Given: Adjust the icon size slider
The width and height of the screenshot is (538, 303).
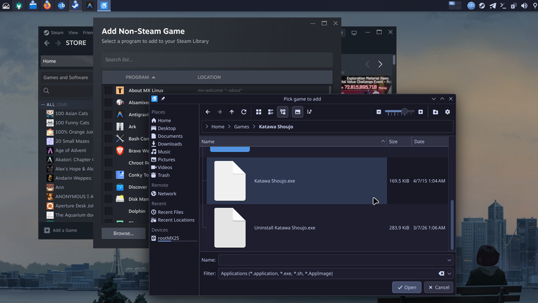Looking at the screenshot, I should [399, 112].
